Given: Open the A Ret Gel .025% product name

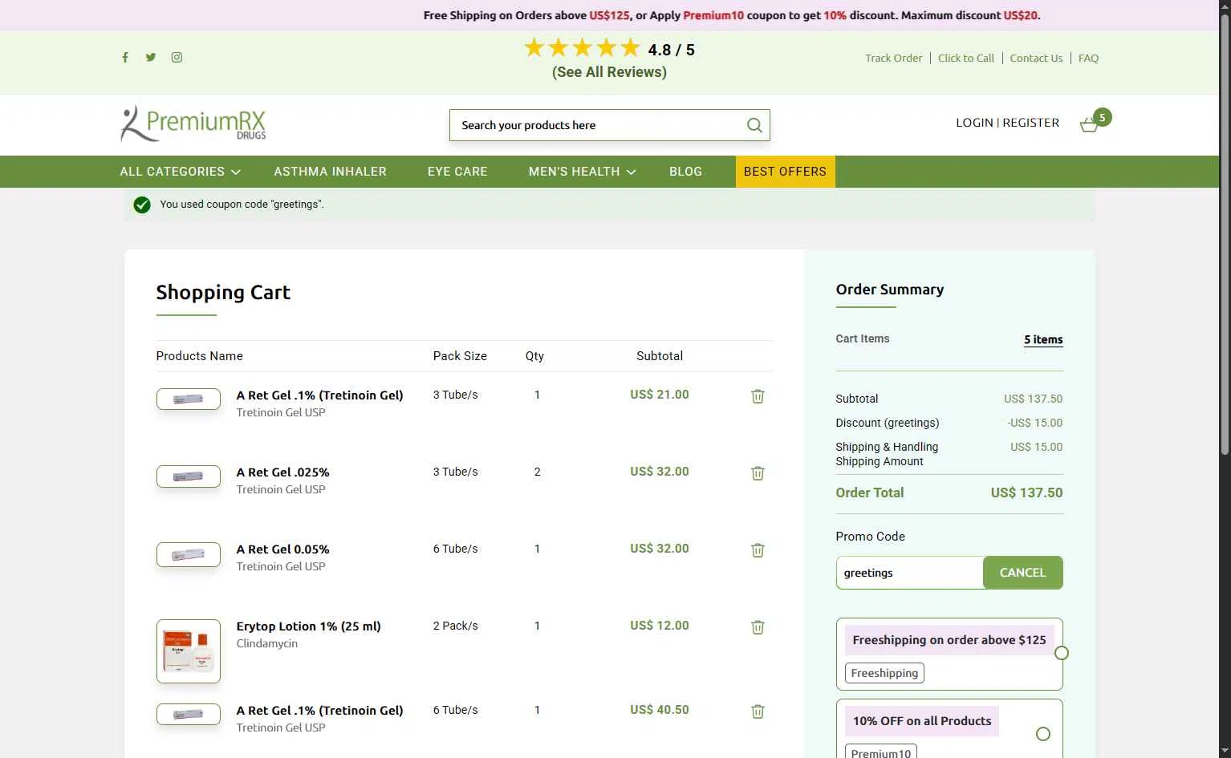Looking at the screenshot, I should pyautogui.click(x=282, y=472).
